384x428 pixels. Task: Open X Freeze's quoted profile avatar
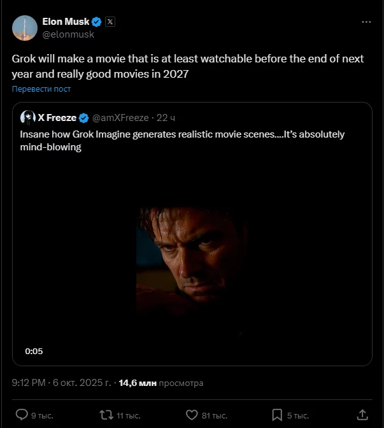[x=27, y=117]
